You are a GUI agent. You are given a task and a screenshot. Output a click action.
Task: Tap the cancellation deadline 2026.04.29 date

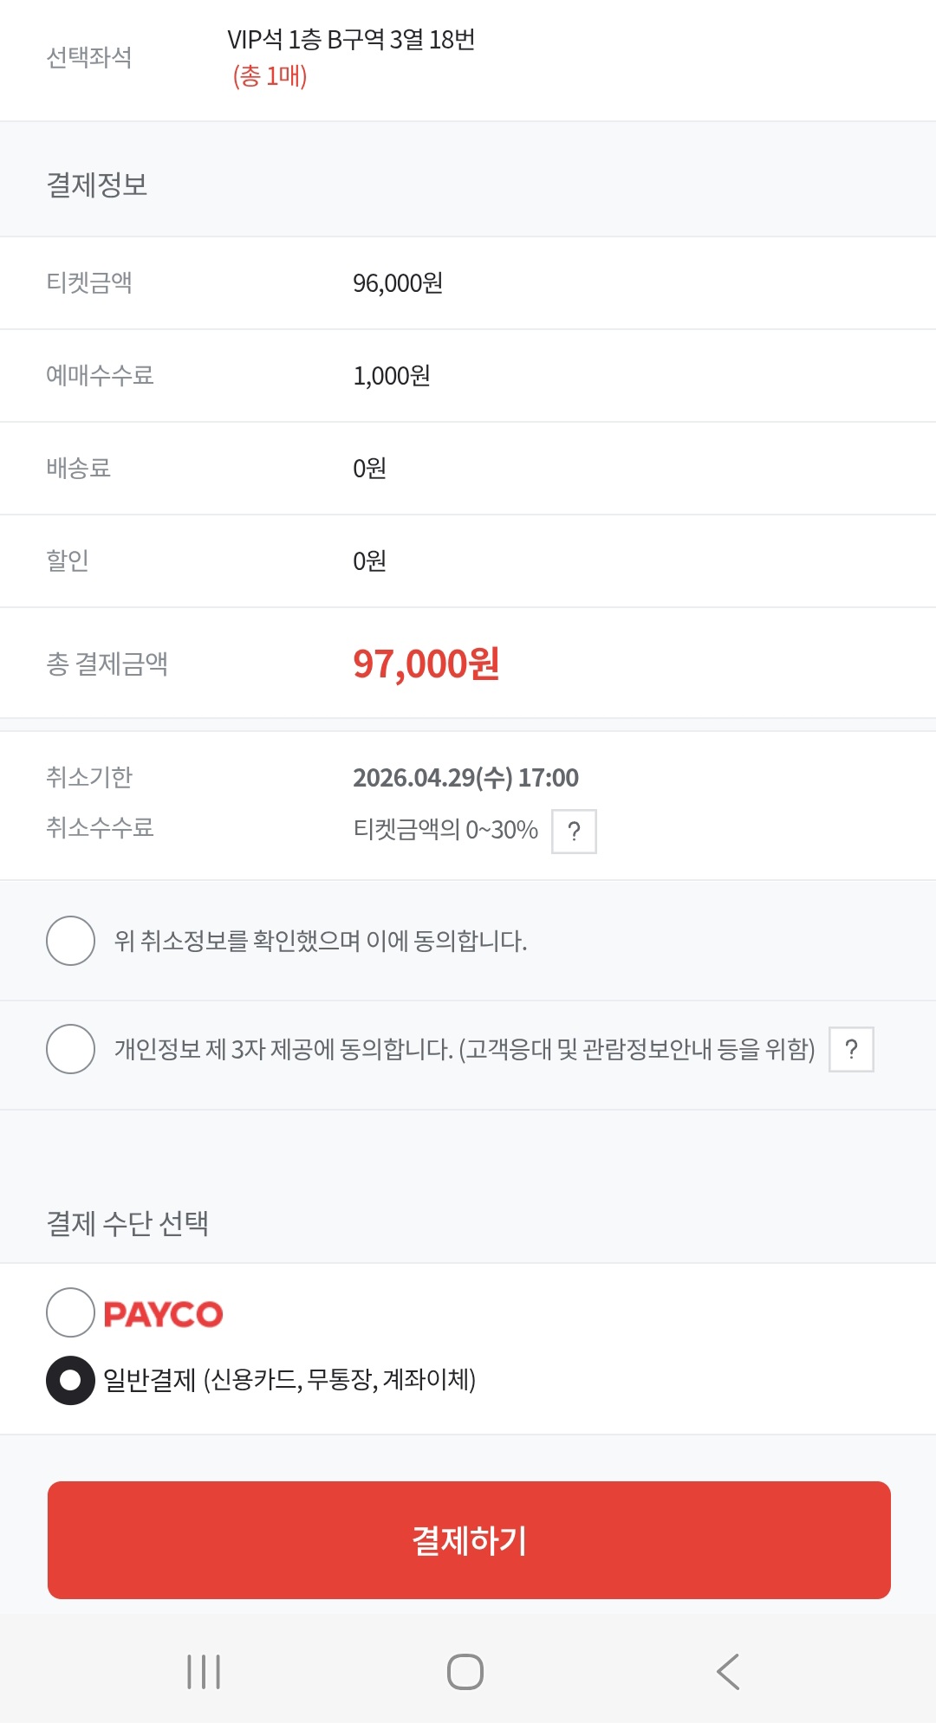point(465,778)
